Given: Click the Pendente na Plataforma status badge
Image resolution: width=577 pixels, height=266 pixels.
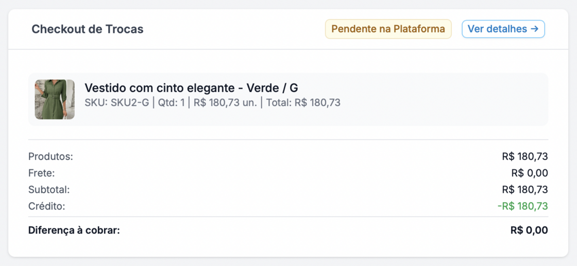Looking at the screenshot, I should pos(388,29).
